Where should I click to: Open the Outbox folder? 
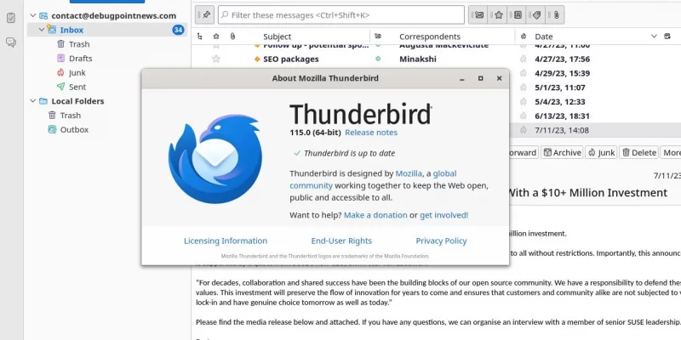pos(74,130)
